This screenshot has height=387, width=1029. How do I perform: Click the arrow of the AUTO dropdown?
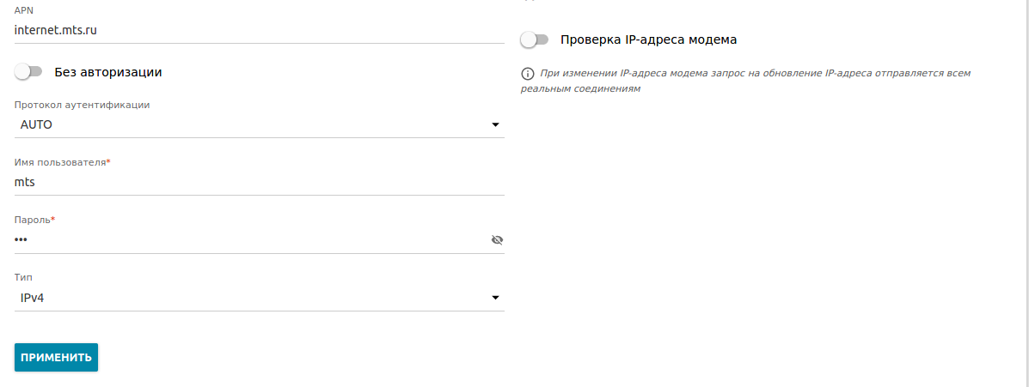click(495, 125)
